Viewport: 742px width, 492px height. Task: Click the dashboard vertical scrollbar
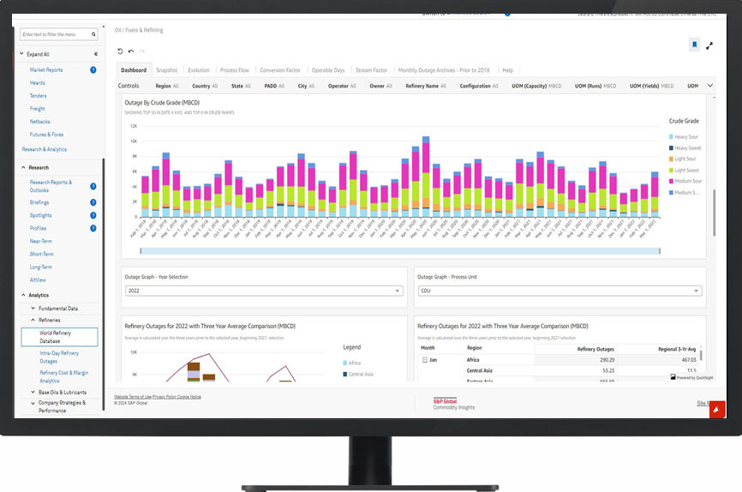pyautogui.click(x=714, y=212)
